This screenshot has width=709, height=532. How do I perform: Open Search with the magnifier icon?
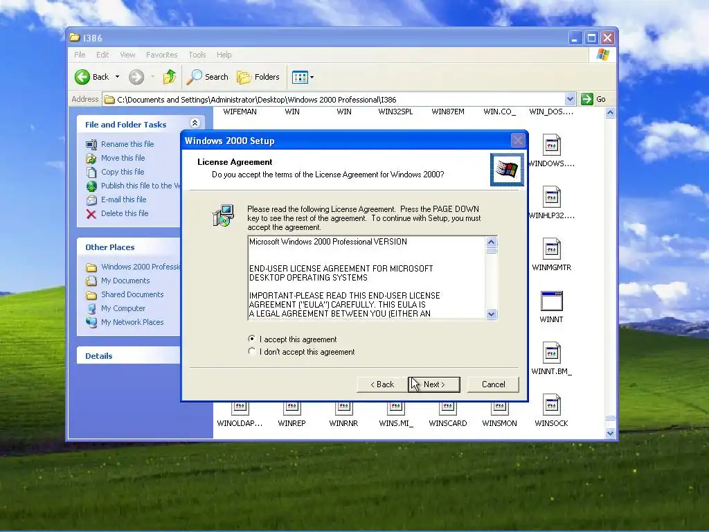coord(208,77)
